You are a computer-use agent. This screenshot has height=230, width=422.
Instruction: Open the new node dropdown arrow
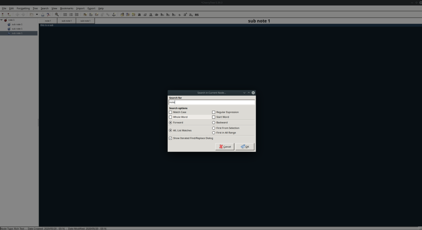click(36, 14)
